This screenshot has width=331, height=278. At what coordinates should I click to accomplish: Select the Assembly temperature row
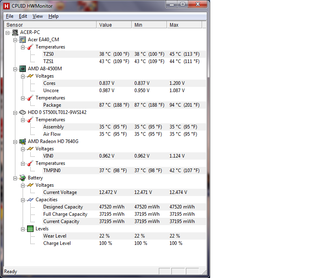coord(124,127)
